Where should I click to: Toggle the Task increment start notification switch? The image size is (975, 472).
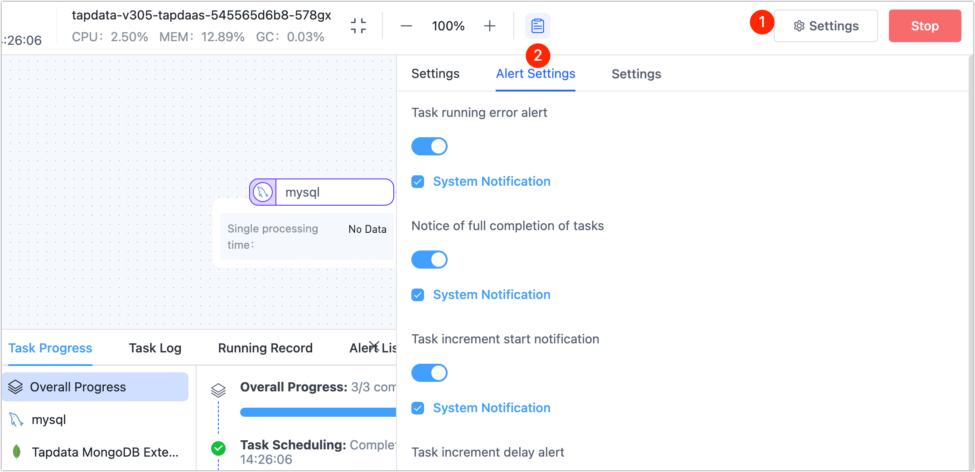429,372
